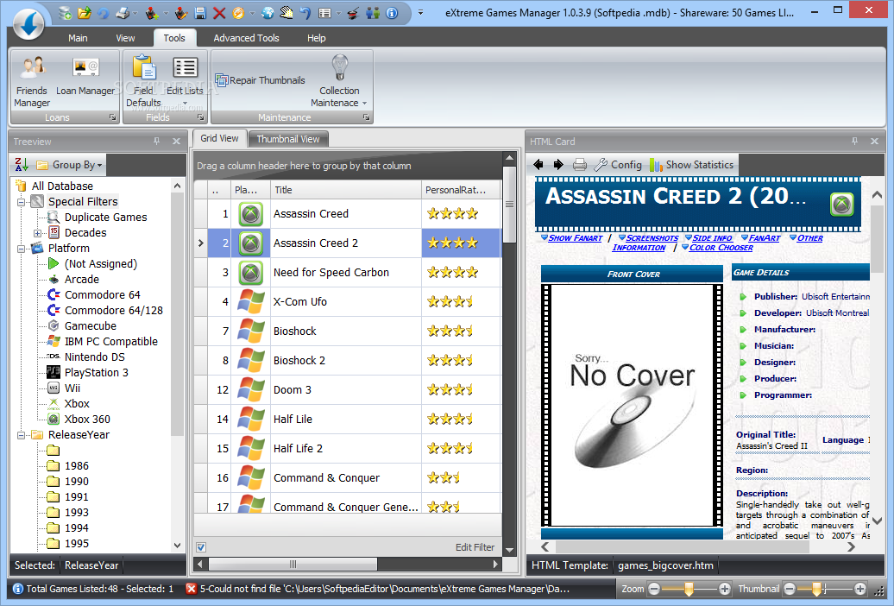894x606 pixels.
Task: Open the View ribbon tab
Action: click(x=125, y=38)
